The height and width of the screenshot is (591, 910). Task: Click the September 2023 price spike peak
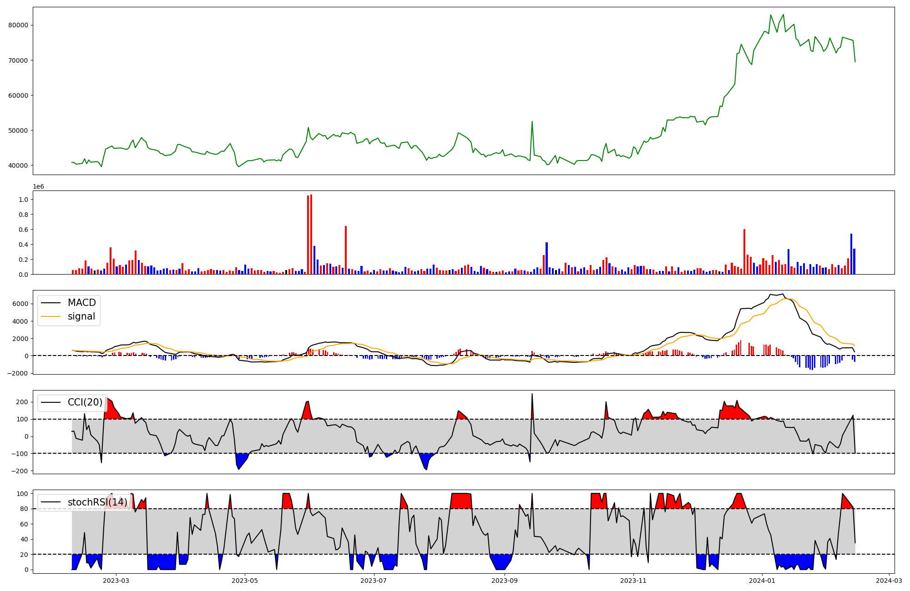point(532,122)
